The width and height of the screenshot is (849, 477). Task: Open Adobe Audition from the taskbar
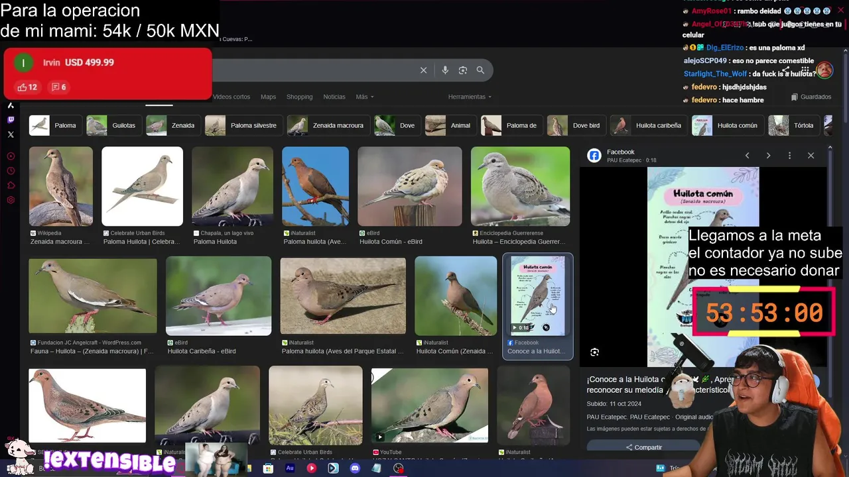click(x=290, y=468)
